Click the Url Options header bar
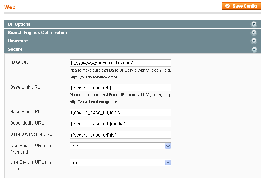The width and height of the screenshot is (265, 183). click(133, 24)
